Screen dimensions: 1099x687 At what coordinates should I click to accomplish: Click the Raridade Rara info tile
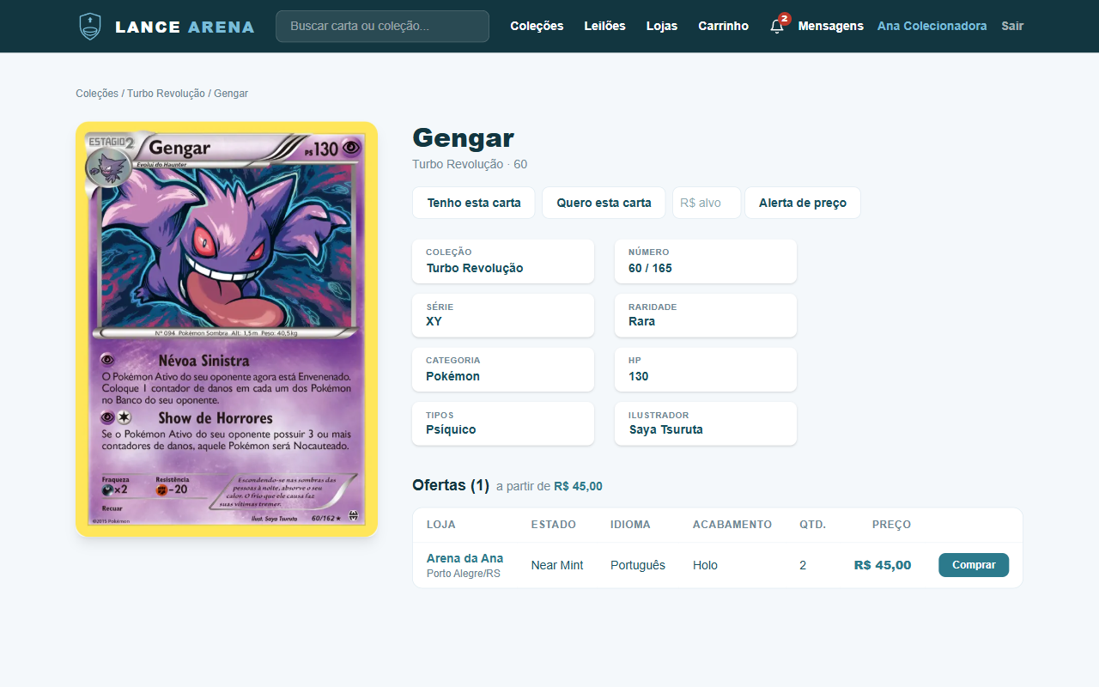[x=706, y=315]
